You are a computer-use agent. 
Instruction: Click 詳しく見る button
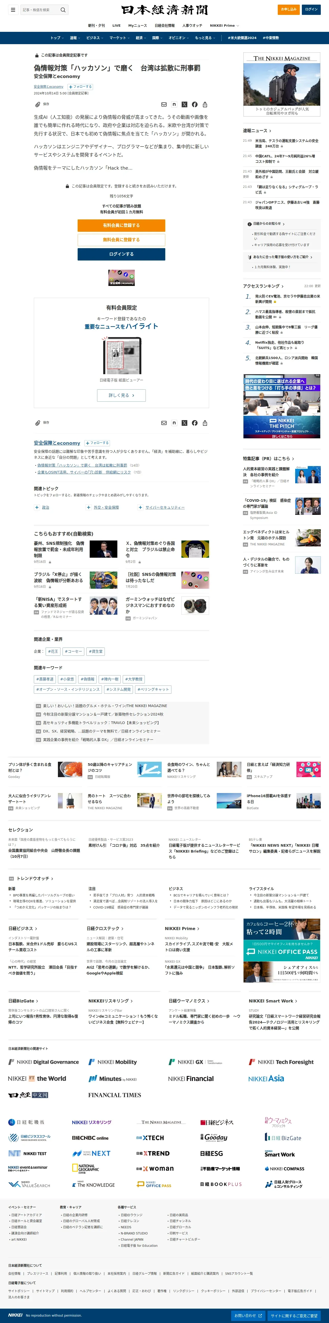click(x=121, y=395)
